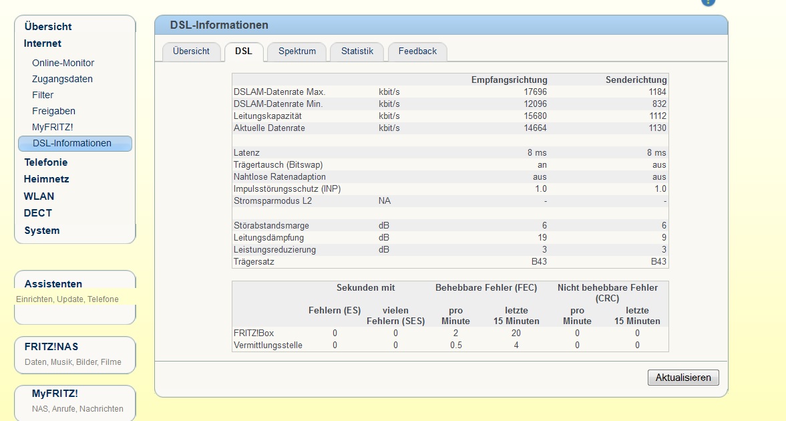Viewport: 786px width, 421px height.
Task: Select Leitungsdämpfung send value 9
Action: coord(664,237)
